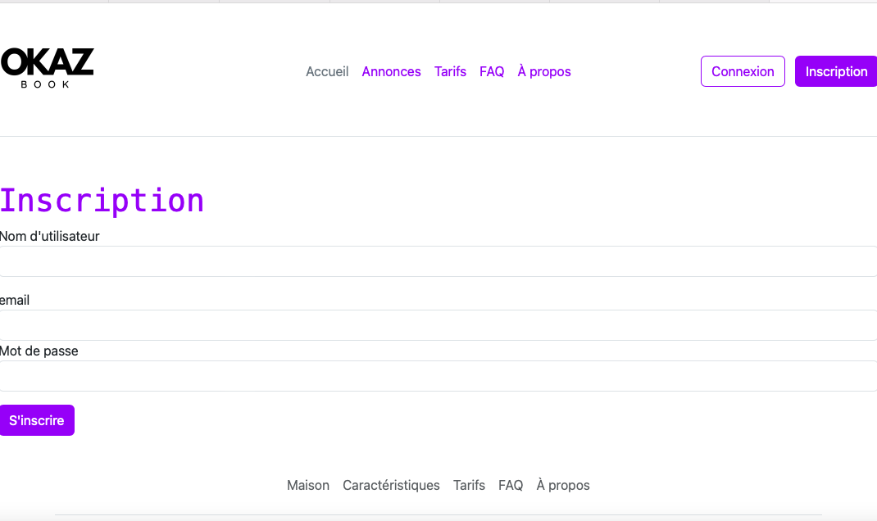Go to Accueil in the top navigation

(327, 71)
